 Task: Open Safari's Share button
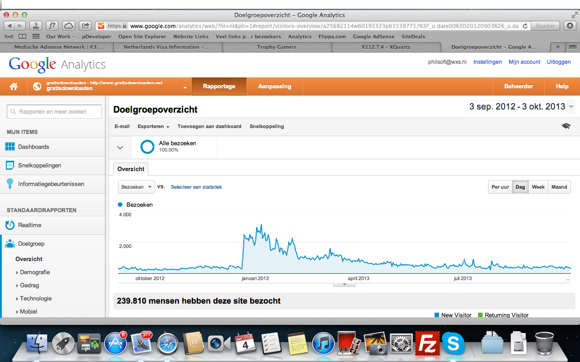click(x=85, y=26)
